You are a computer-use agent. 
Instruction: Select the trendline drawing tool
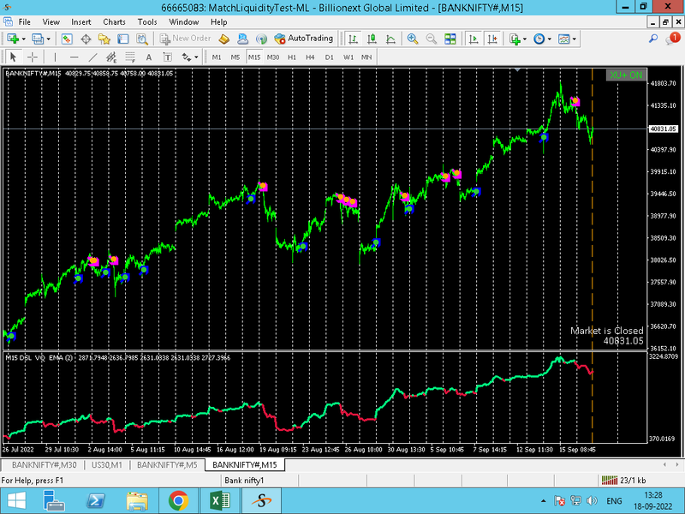(x=92, y=57)
